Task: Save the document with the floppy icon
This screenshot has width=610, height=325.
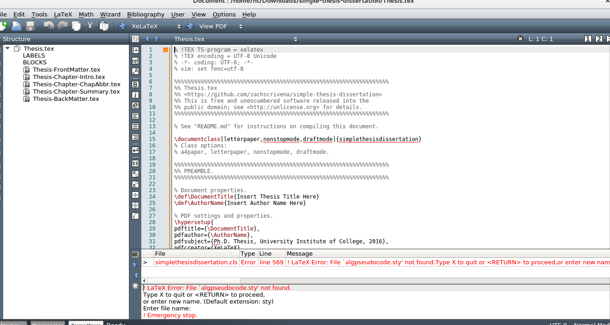Action: coord(31,26)
